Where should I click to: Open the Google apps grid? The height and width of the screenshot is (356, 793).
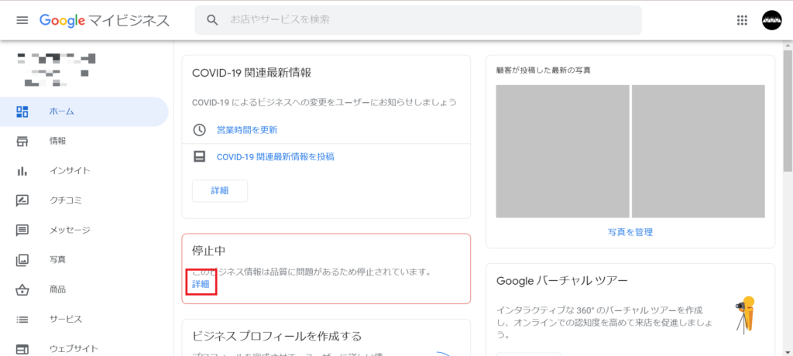click(742, 20)
